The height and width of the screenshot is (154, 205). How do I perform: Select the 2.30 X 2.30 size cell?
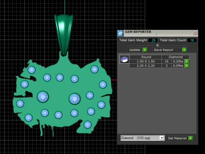[146, 66]
